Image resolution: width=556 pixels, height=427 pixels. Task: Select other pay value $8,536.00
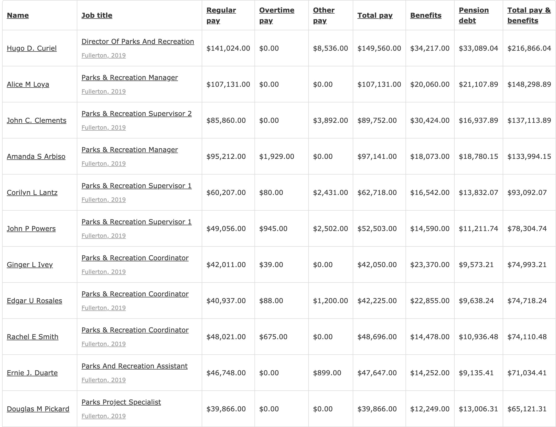coord(331,48)
